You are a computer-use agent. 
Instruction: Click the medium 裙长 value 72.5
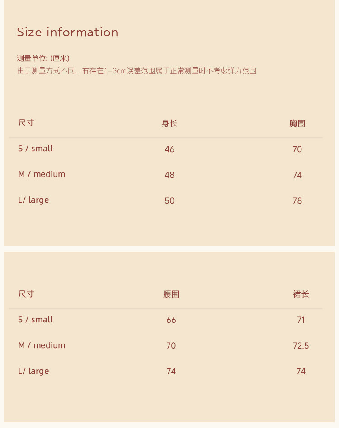(301, 346)
